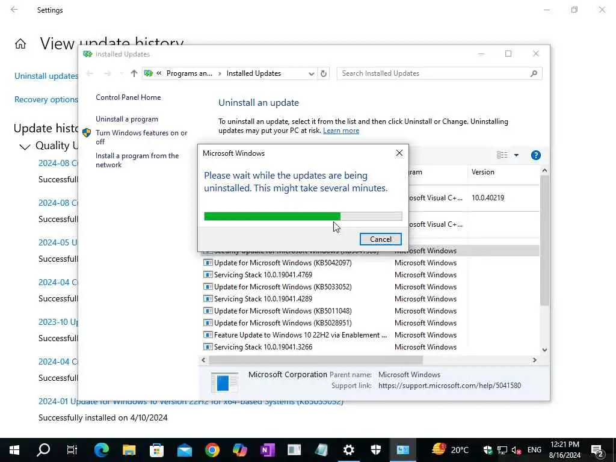Click the Forward arrow in Installed Updates
Screen dimensions: 616x462
(x=108, y=73)
